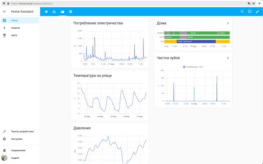This screenshot has height=164, width=263.
Task: Expand the Дома card chevron
Action: [x=228, y=23]
